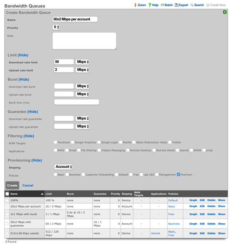The image size is (234, 245).
Task: Click the Cancel link
Action: [28, 185]
